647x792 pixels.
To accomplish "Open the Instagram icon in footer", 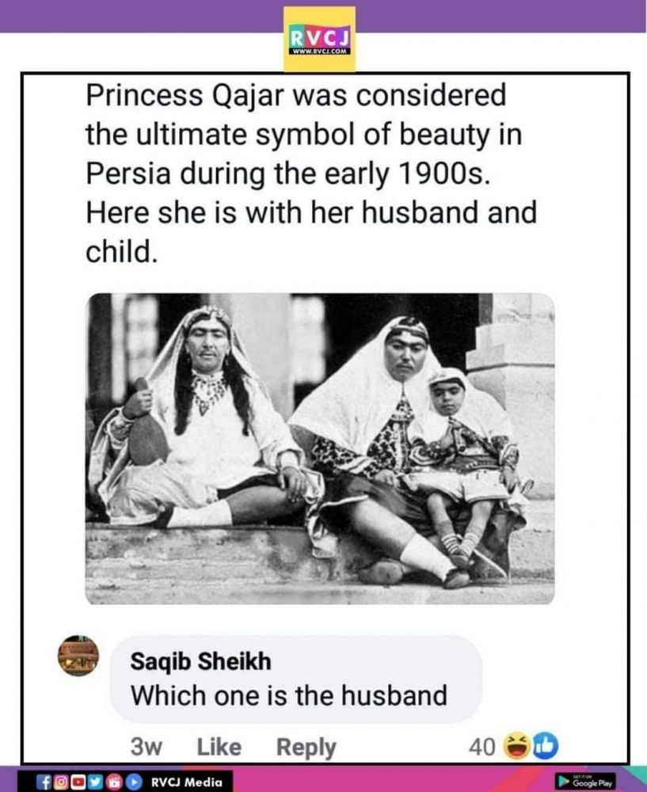I will (x=63, y=782).
